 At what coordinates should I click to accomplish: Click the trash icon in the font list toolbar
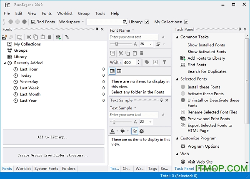pyautogui.click(x=142, y=53)
